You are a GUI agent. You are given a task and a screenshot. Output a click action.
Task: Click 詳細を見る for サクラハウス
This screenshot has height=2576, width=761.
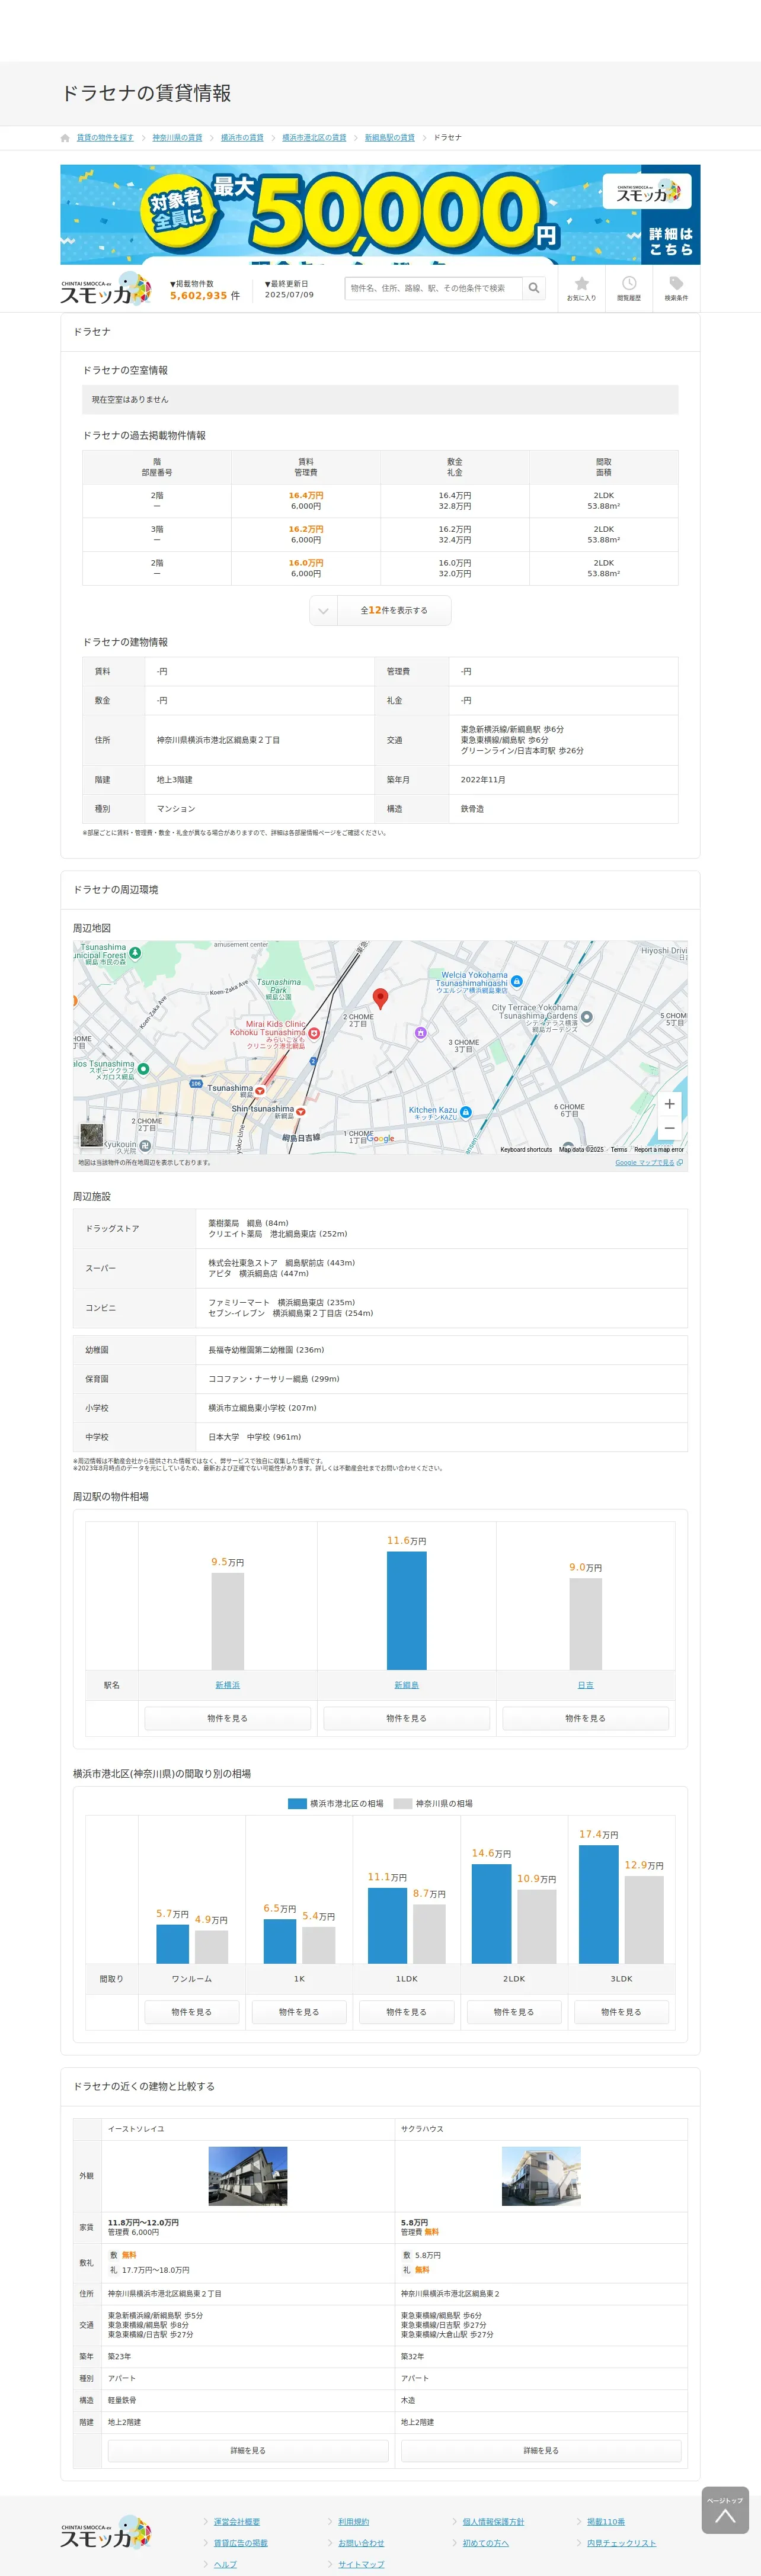pyautogui.click(x=541, y=2451)
